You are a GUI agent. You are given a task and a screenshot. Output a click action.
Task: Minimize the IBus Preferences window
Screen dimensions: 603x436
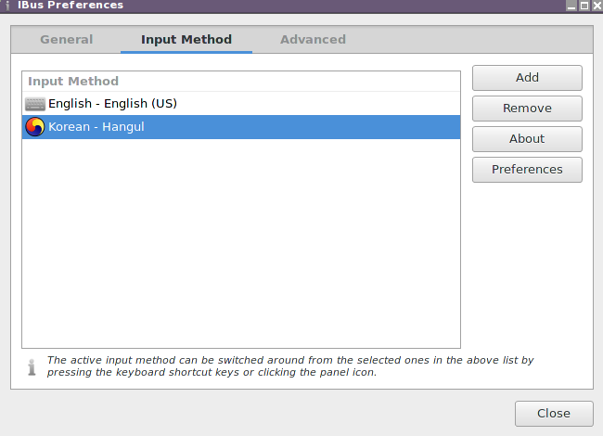[571, 6]
